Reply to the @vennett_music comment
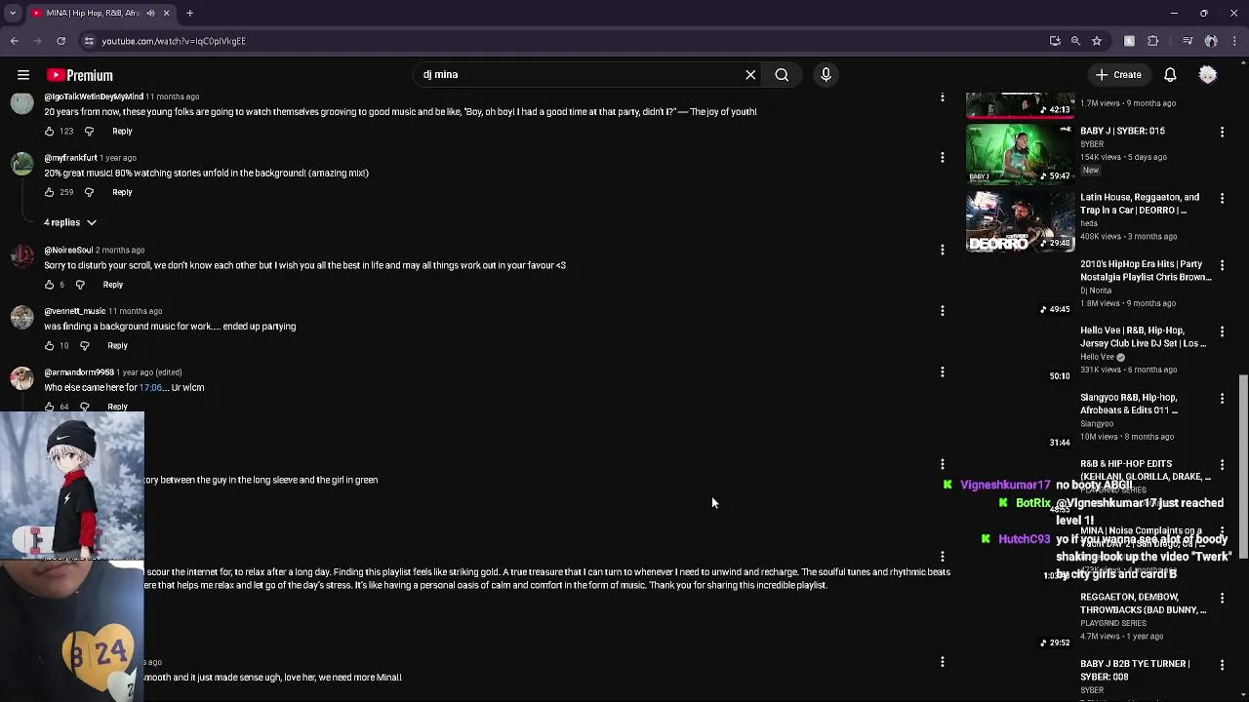Image resolution: width=1249 pixels, height=702 pixels. (117, 345)
